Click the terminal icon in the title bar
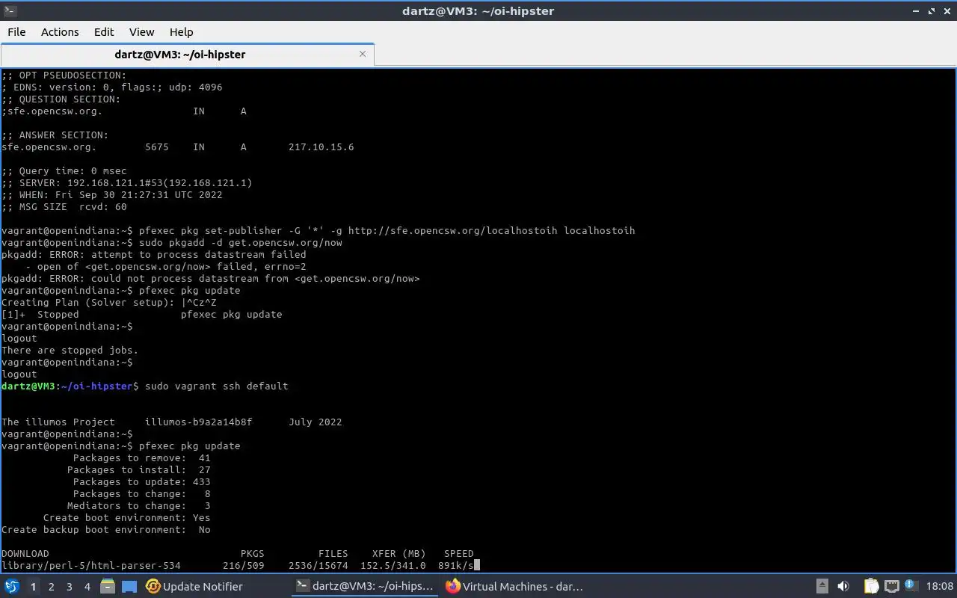This screenshot has height=598, width=957. [9, 10]
